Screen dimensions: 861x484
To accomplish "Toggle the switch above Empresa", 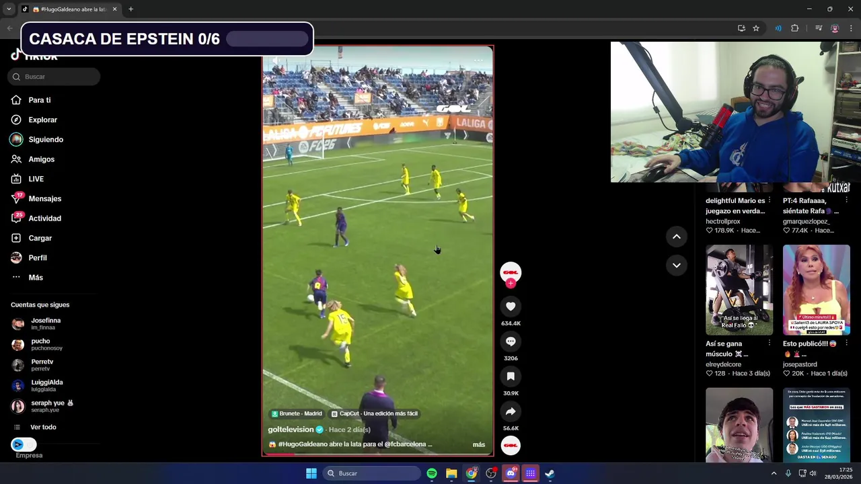I will tap(24, 444).
